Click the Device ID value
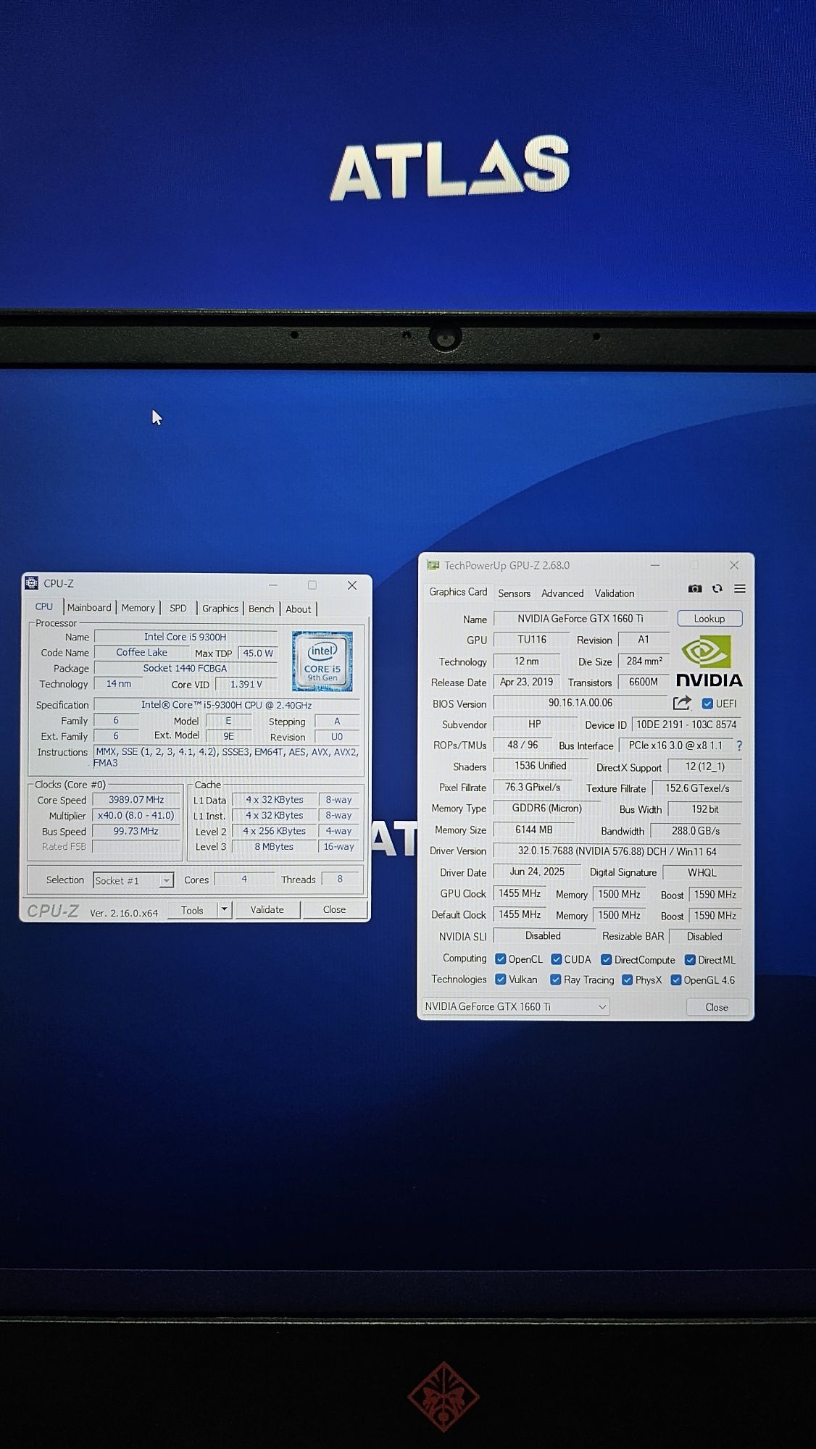Screen dimensions: 816x1449 (x=686, y=724)
